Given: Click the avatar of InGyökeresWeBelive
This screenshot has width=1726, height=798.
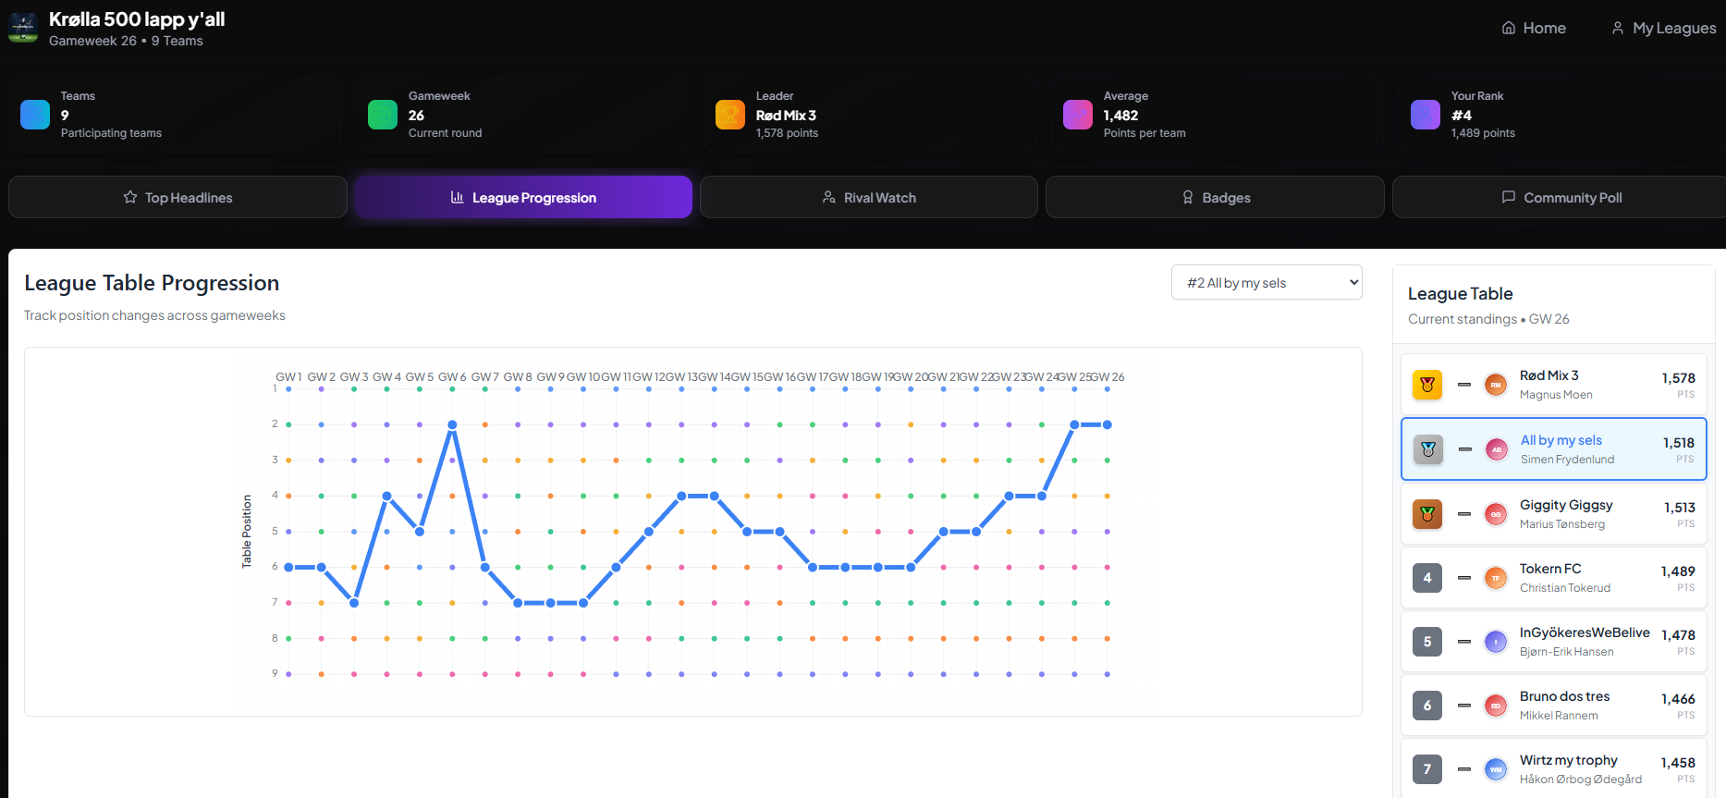Looking at the screenshot, I should point(1496,642).
